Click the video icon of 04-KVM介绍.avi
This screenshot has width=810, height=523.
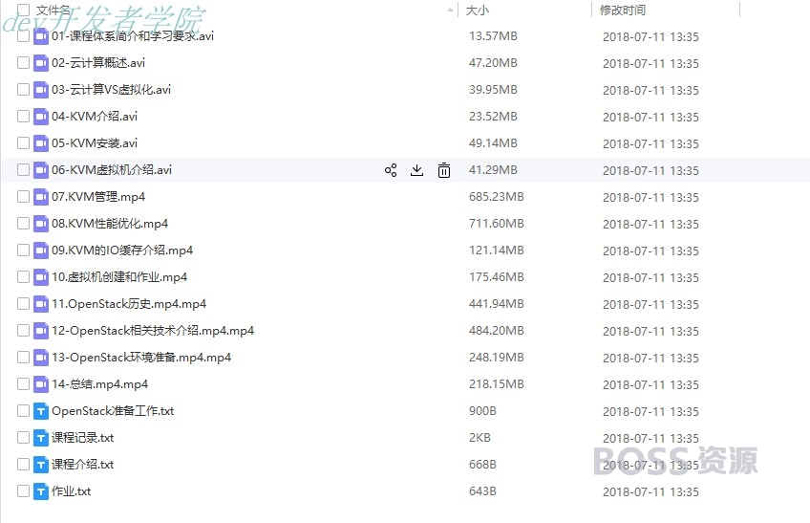pos(41,117)
